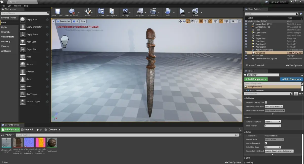Open Auto Receive Input dropdown
The width and height of the screenshot is (304, 164).
coord(273,122)
